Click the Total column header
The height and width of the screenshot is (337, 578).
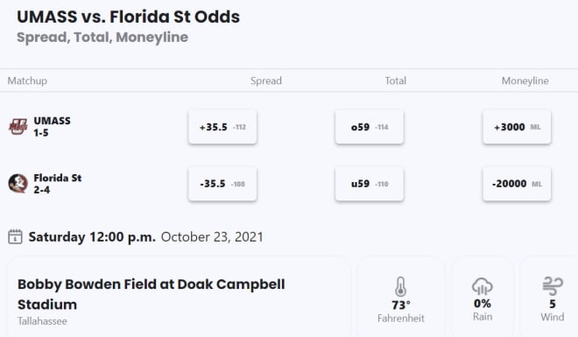point(396,81)
